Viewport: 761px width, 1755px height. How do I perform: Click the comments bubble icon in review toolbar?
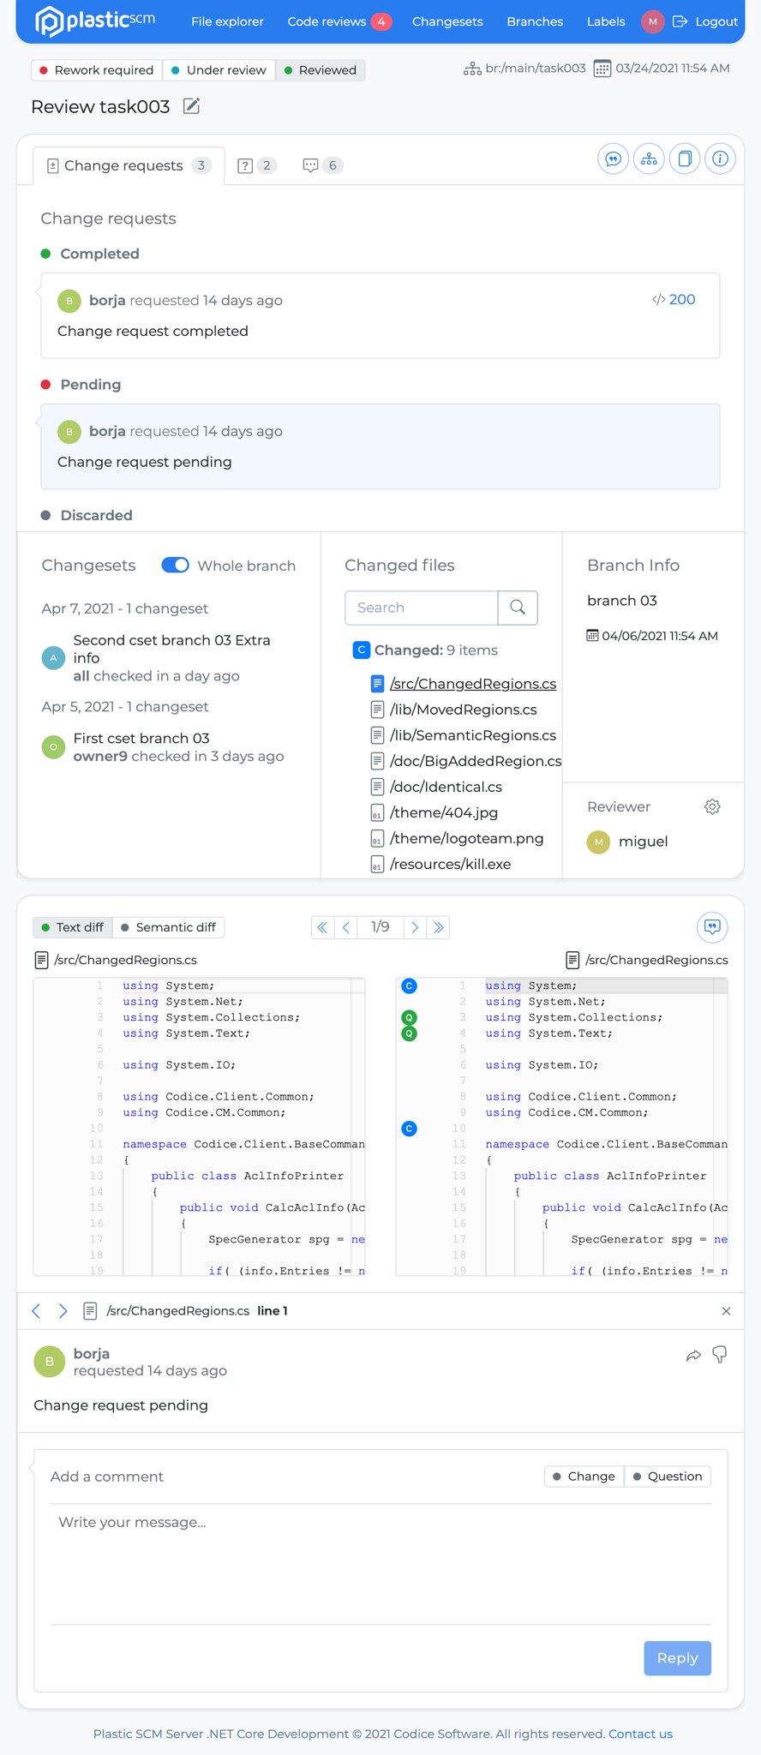pyautogui.click(x=613, y=159)
